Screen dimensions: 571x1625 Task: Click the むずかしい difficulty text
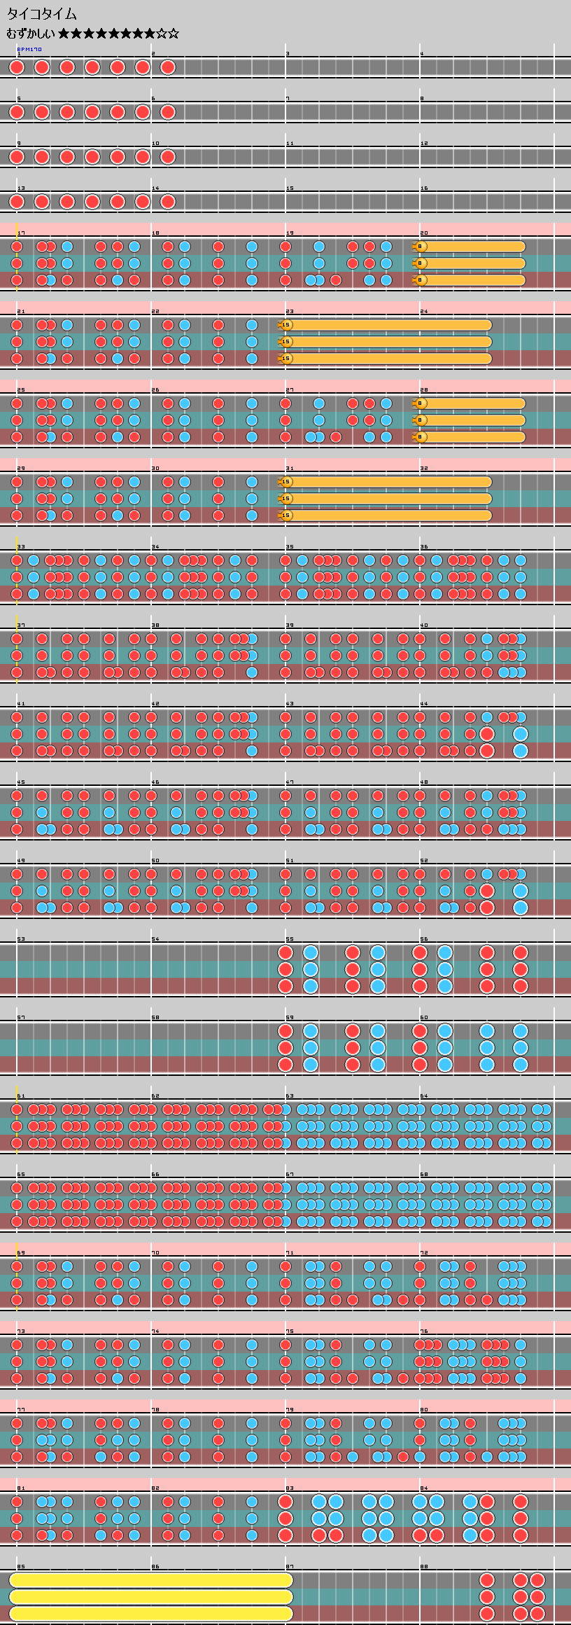point(31,34)
